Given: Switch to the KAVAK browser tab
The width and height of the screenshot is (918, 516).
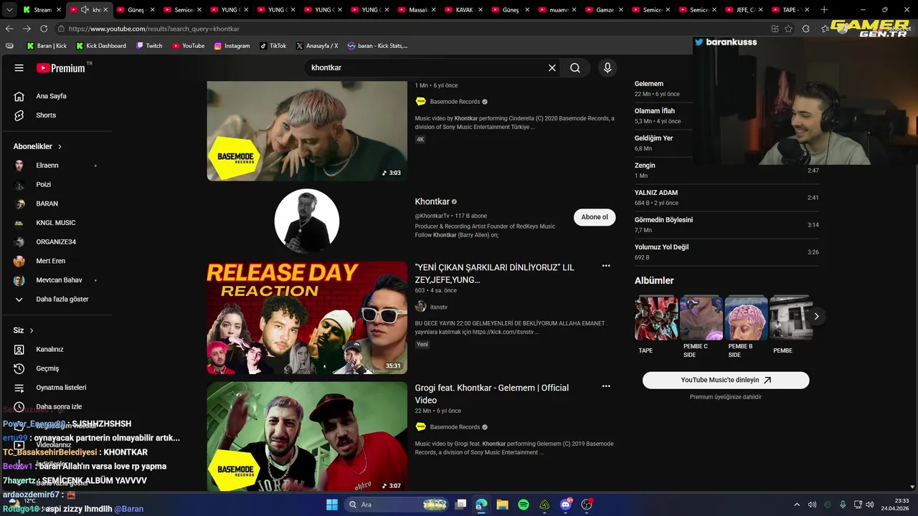Looking at the screenshot, I should tap(464, 9).
